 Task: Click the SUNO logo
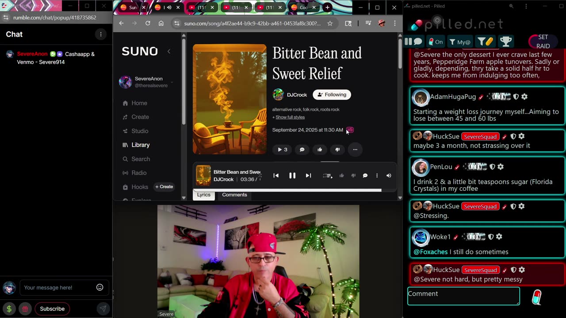point(140,51)
